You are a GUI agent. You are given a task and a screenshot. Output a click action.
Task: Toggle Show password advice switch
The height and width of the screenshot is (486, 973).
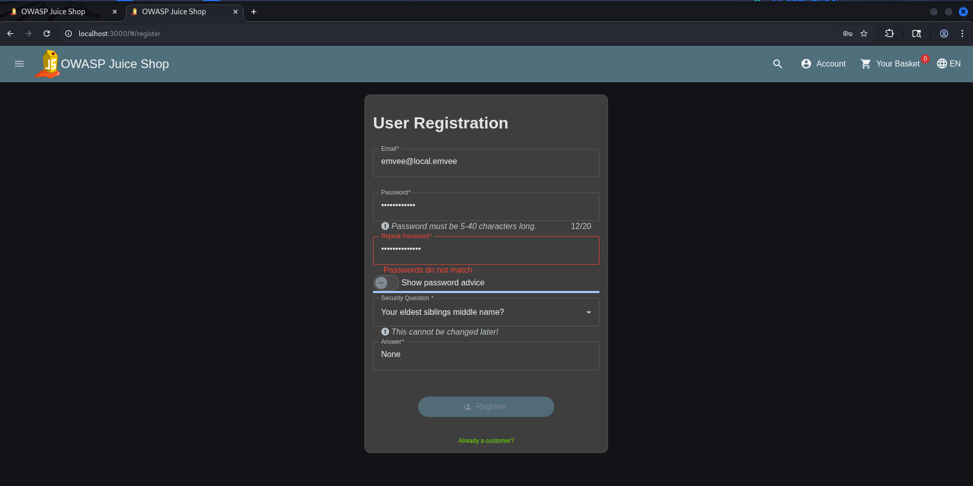386,283
